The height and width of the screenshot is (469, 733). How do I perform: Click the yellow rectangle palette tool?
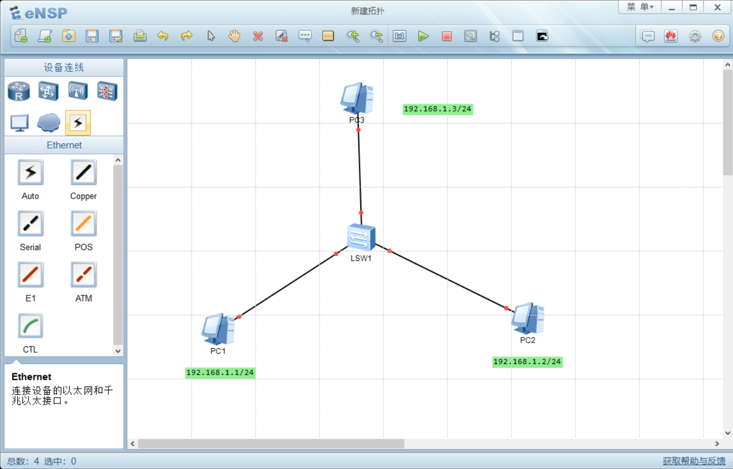coord(328,36)
